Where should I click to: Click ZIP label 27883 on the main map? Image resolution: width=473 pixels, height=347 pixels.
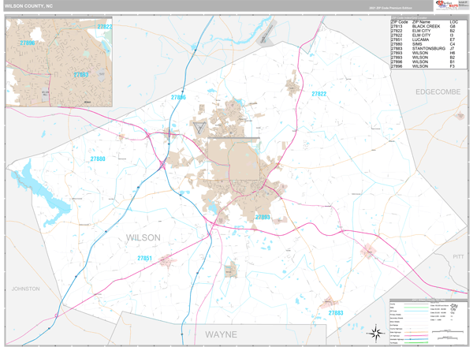point(336,313)
